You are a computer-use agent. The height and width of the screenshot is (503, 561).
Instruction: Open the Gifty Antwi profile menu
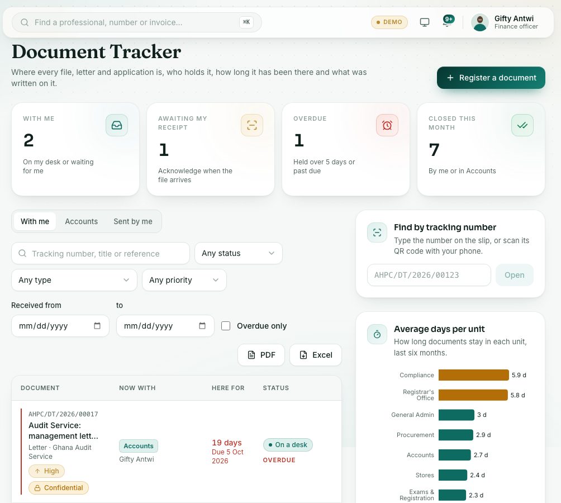click(506, 22)
